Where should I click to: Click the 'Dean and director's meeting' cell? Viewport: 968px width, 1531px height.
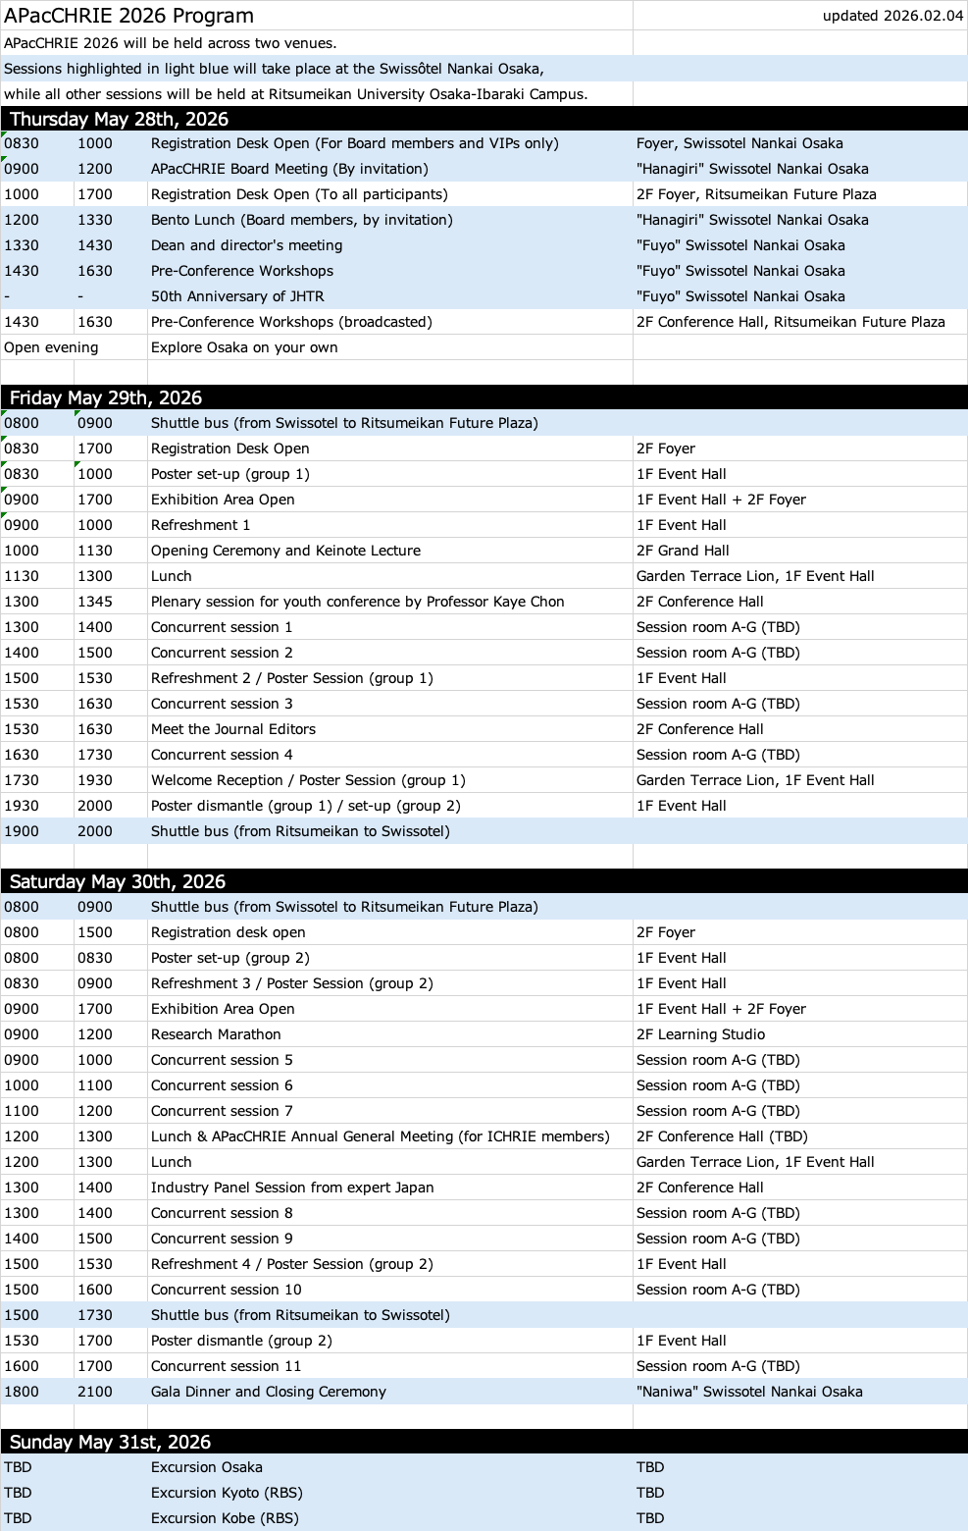point(247,245)
